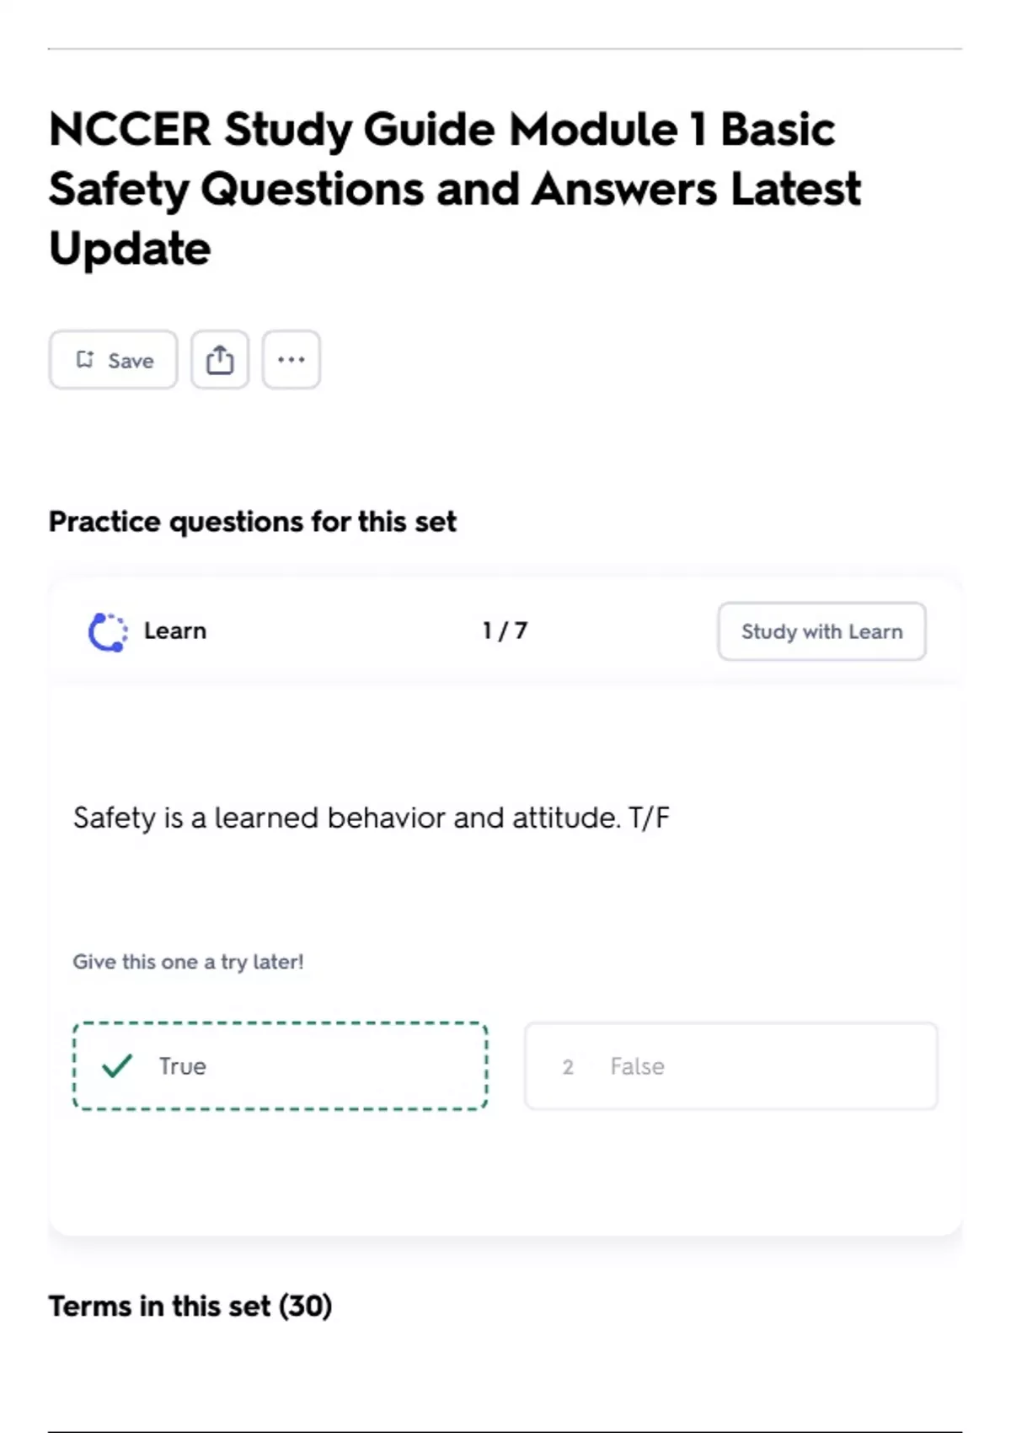Click the Safety is a learned behavior question

coord(371,818)
